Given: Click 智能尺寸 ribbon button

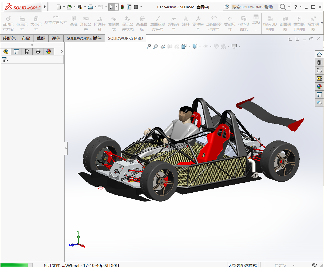Looking at the screenshot, I should click(x=230, y=23).
